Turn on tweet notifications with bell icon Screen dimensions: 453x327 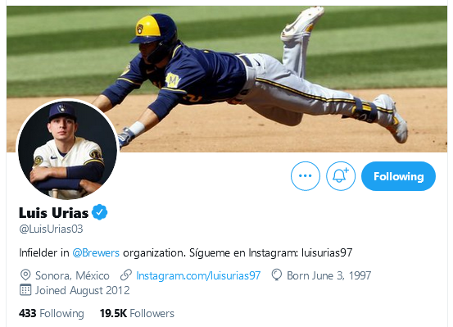[x=341, y=175]
